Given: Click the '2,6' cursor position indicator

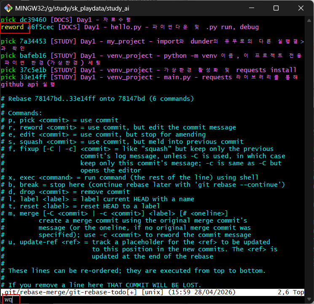Looking at the screenshot, I should 283,292.
